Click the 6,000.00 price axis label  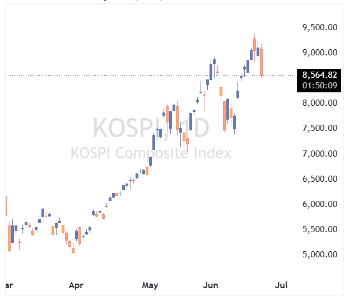(x=320, y=204)
